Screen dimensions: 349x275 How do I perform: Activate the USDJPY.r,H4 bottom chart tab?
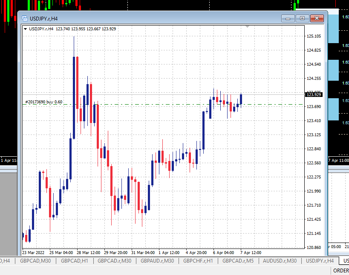[x=320, y=261]
